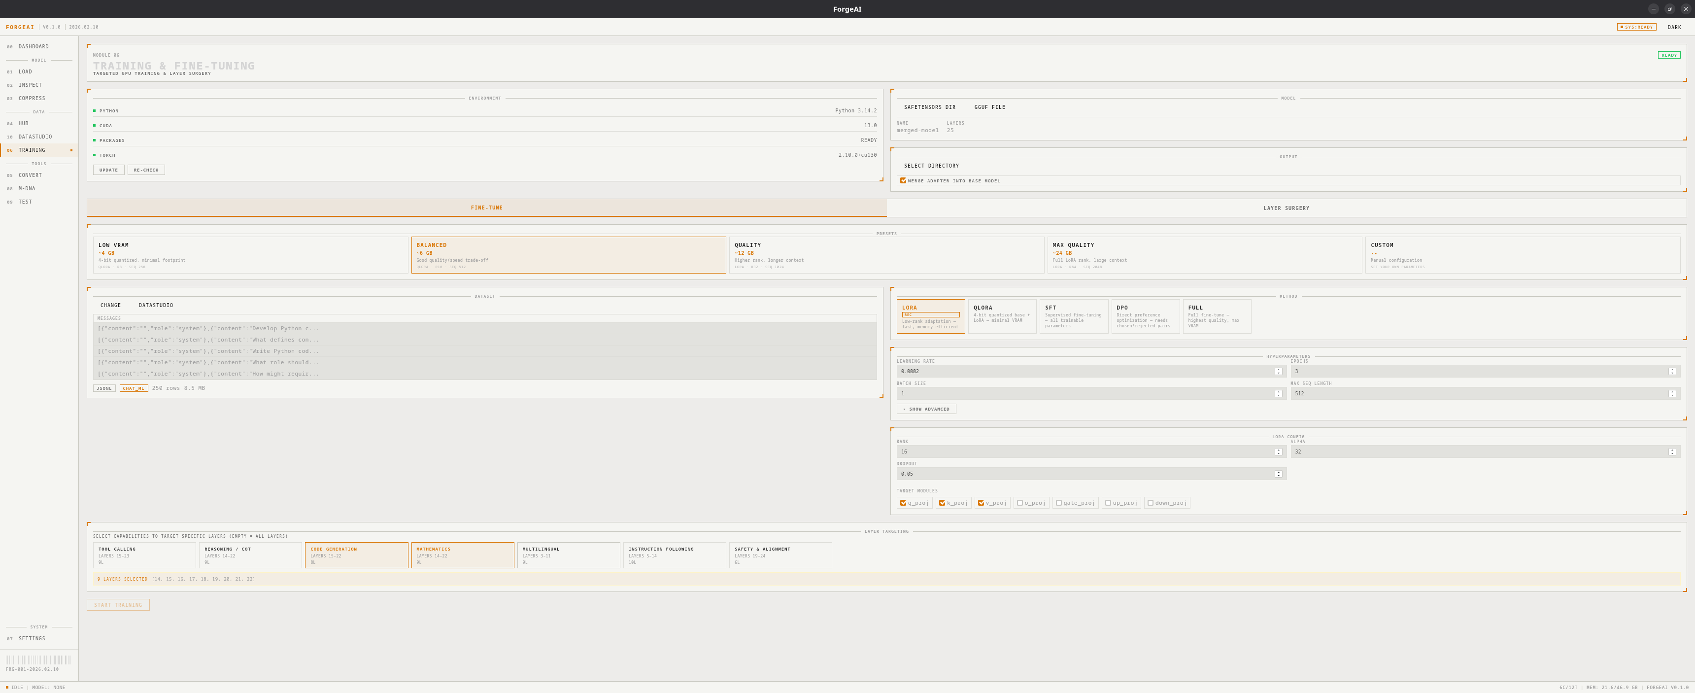Enable the o_proj target module checkbox

[1020, 503]
